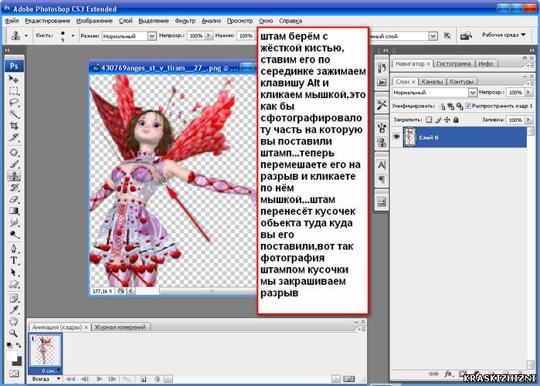The image size is (540, 386).
Task: Select the Hand tool
Action: [14, 321]
